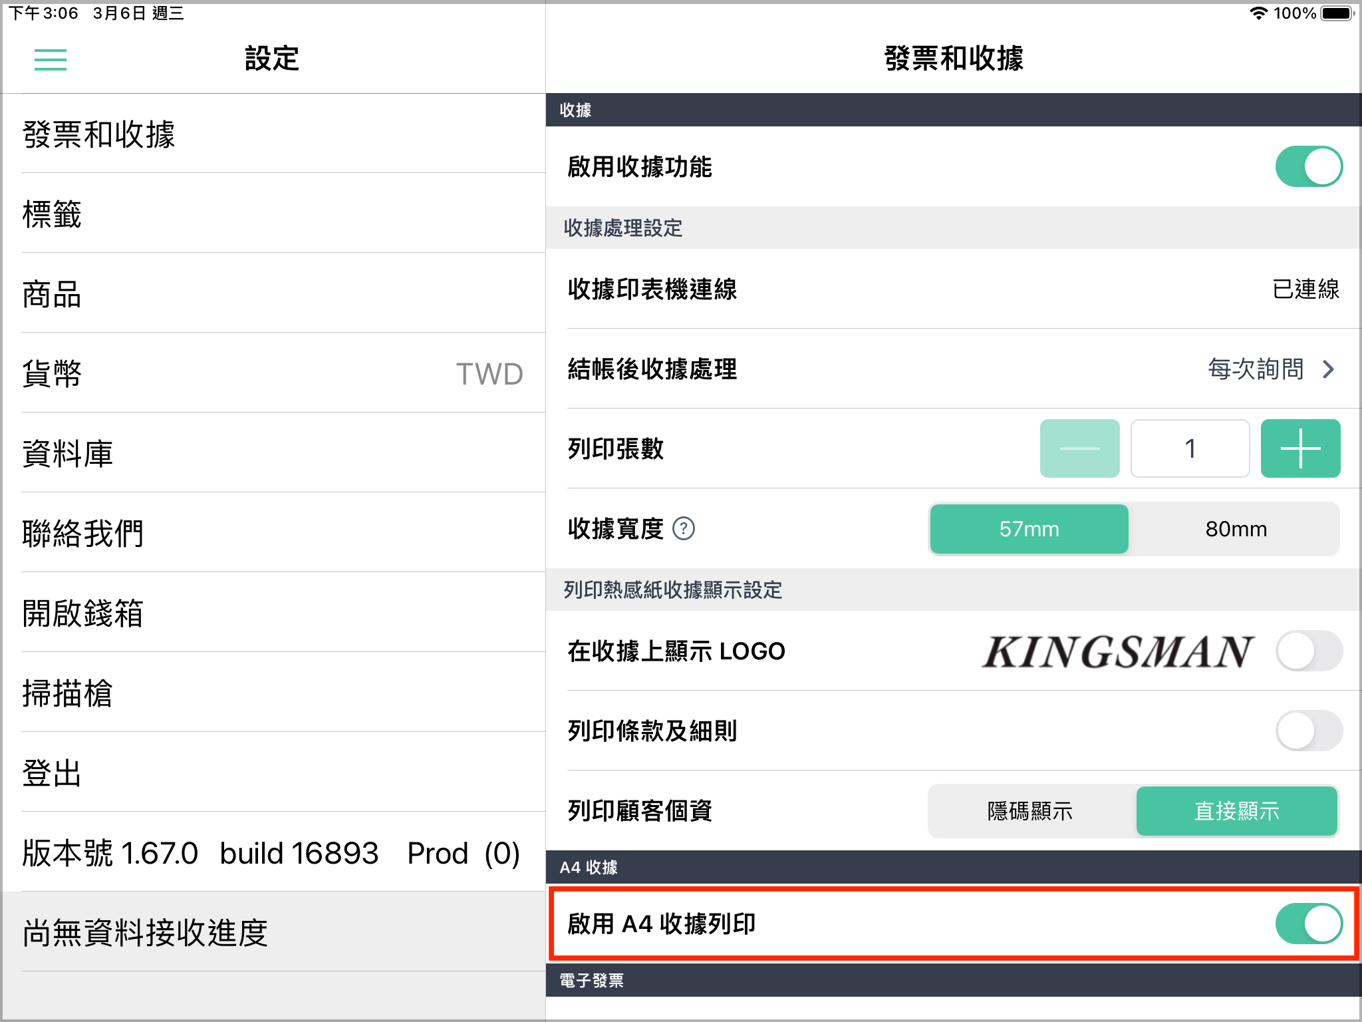Tap the 電子發票 section header
The width and height of the screenshot is (1362, 1022).
pyautogui.click(x=954, y=980)
